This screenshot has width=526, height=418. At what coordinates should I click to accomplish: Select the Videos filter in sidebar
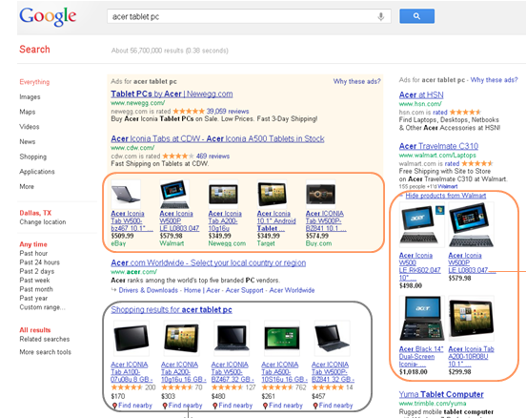[x=30, y=127]
